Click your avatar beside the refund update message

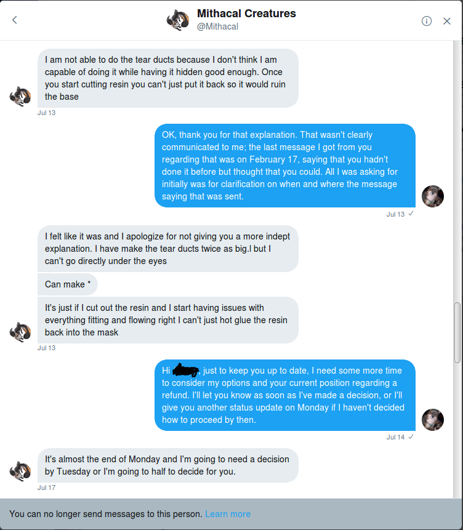[432, 419]
